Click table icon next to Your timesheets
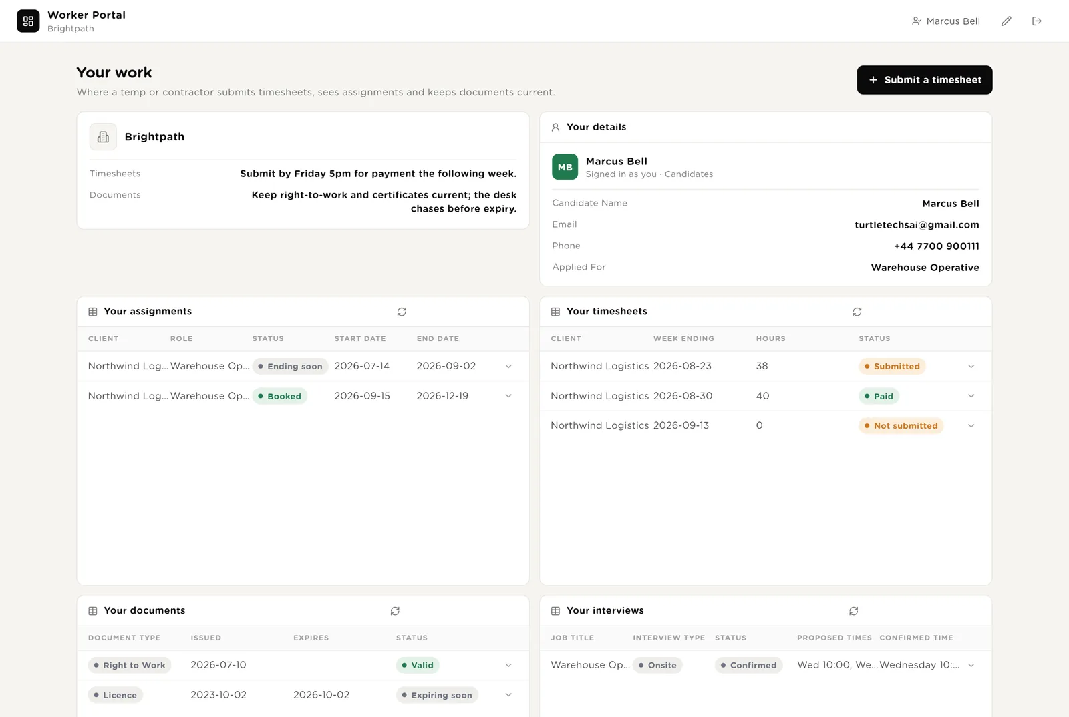This screenshot has width=1069, height=717. (555, 312)
